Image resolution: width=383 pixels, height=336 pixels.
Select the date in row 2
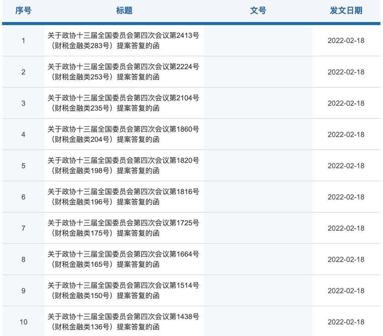point(346,72)
